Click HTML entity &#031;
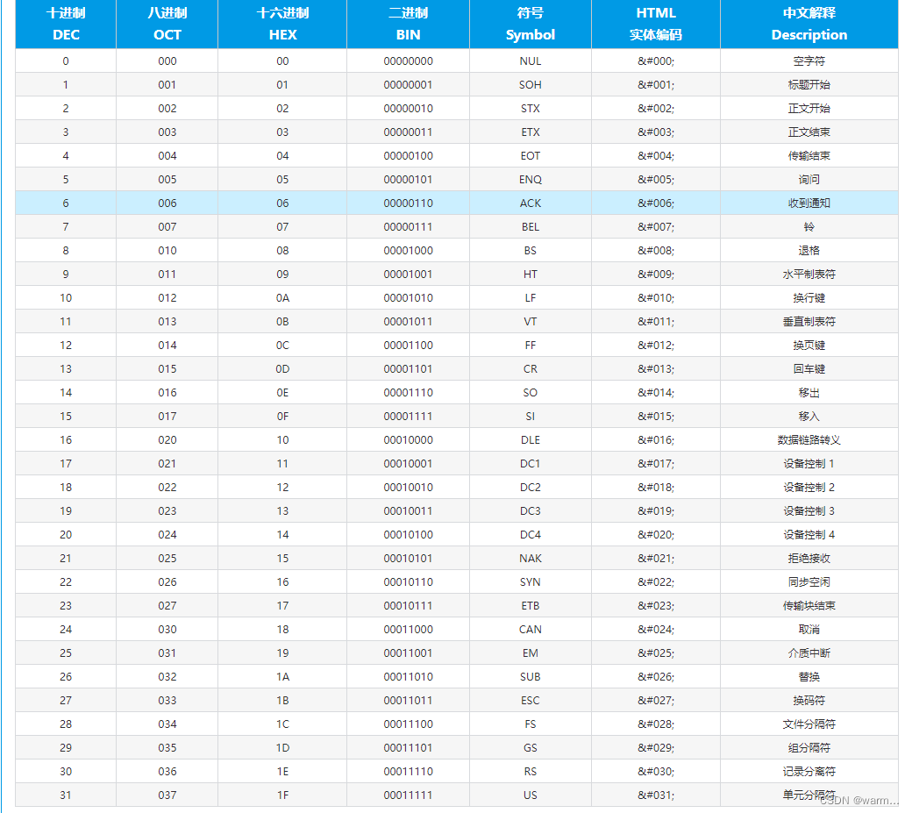Viewport: 912px width, 813px height. [x=656, y=795]
